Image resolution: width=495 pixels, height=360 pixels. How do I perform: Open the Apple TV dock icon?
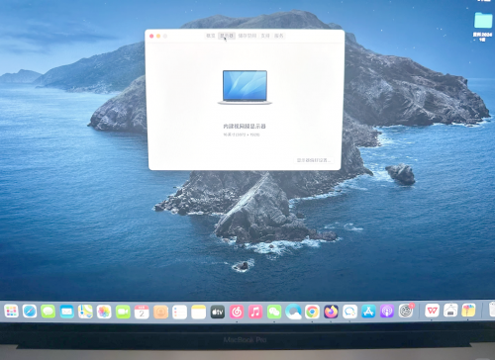tap(218, 312)
